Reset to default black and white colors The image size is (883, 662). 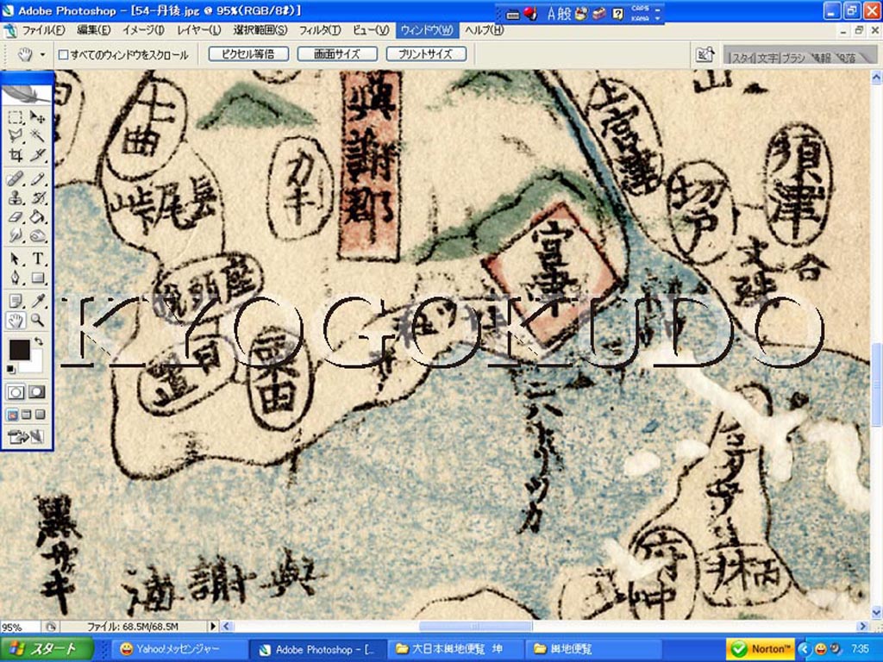[x=11, y=369]
